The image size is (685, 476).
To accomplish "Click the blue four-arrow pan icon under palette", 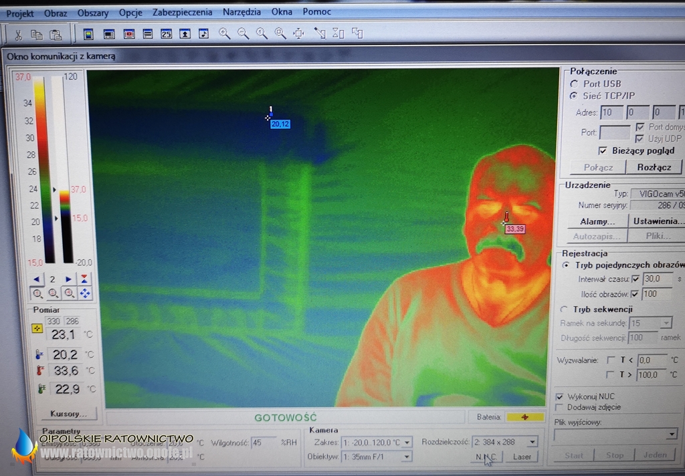I will (x=85, y=293).
